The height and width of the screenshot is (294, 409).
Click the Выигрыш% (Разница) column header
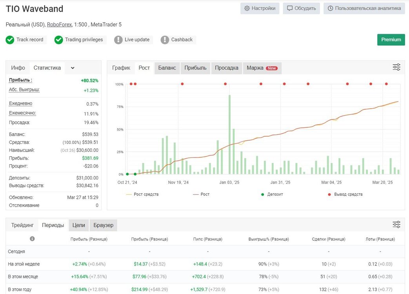tap(269, 239)
